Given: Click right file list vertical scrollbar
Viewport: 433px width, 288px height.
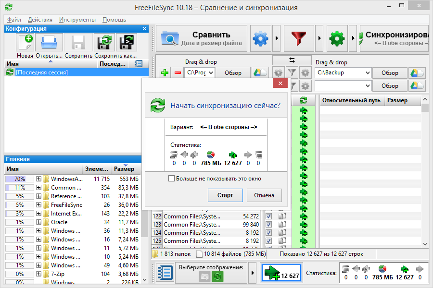Looking at the screenshot, I should click(425, 171).
